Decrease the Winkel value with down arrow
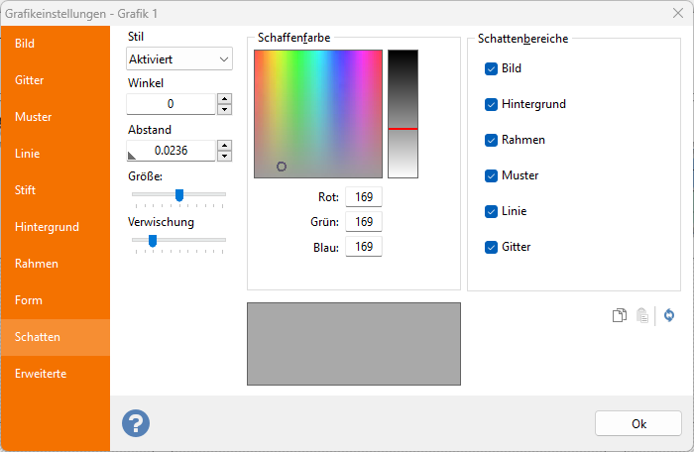Viewport: 694px width, 452px height. click(224, 109)
